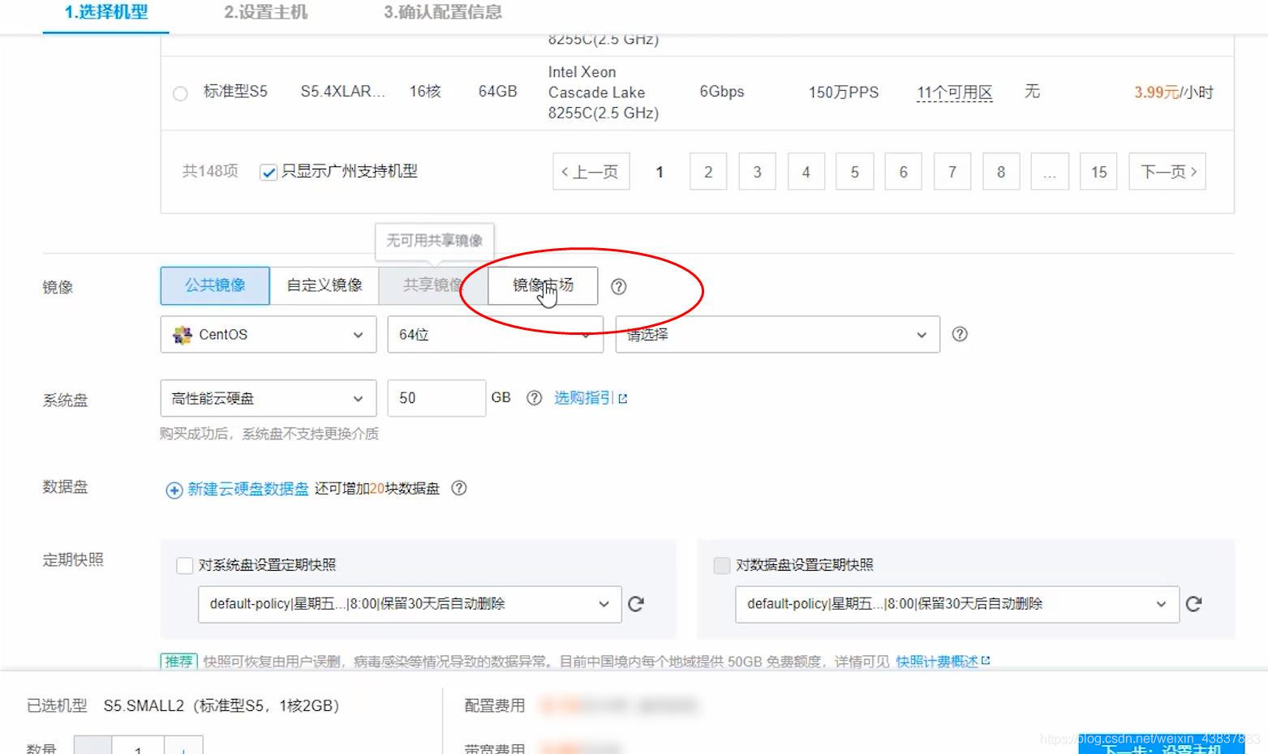Go to page 2 of instance list

pyautogui.click(x=708, y=172)
